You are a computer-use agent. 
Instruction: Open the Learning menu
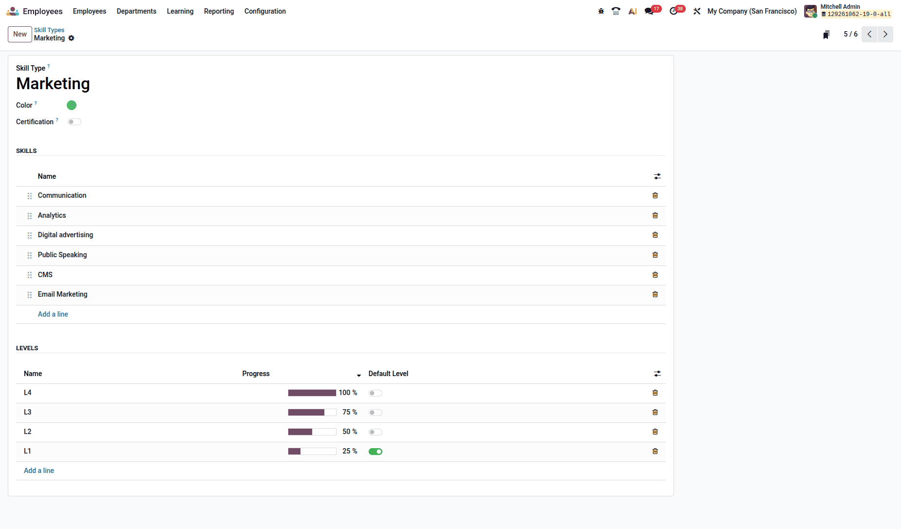point(180,11)
